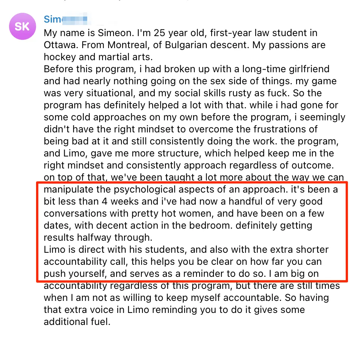Click the final words "additional fuel"

(77, 322)
